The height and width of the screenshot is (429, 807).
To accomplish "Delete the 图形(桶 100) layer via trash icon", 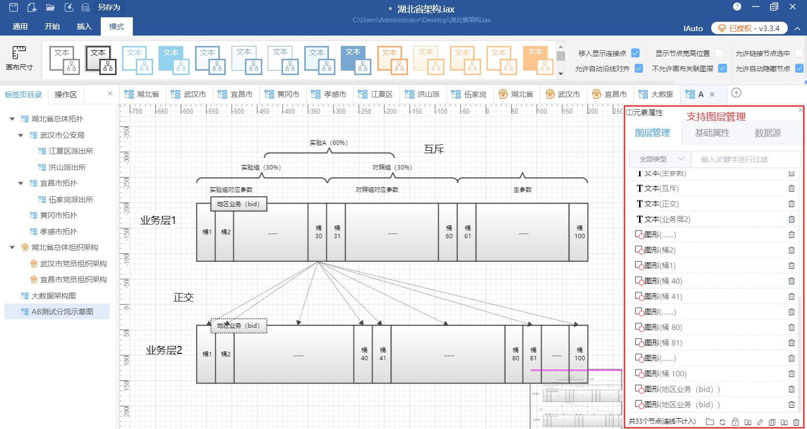I will click(x=791, y=374).
